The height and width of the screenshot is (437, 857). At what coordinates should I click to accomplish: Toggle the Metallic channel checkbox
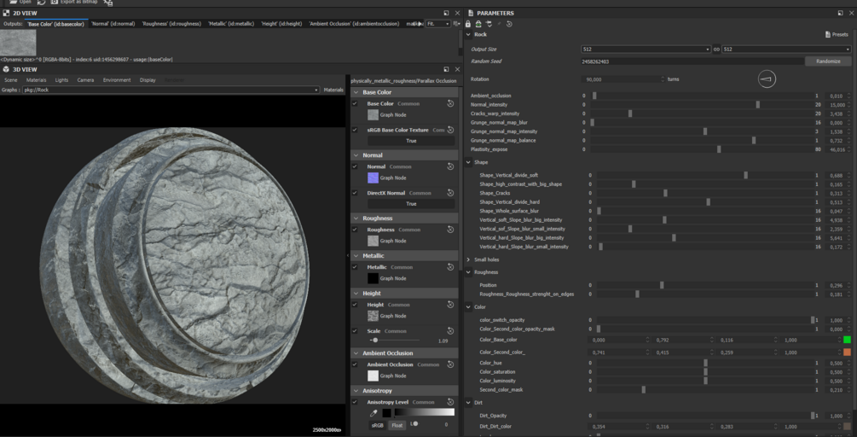click(x=355, y=267)
